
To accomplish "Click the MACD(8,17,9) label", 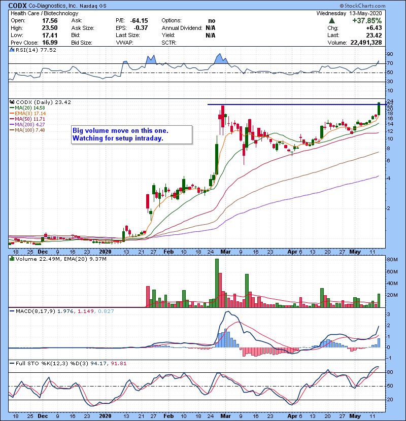I will pos(36,311).
